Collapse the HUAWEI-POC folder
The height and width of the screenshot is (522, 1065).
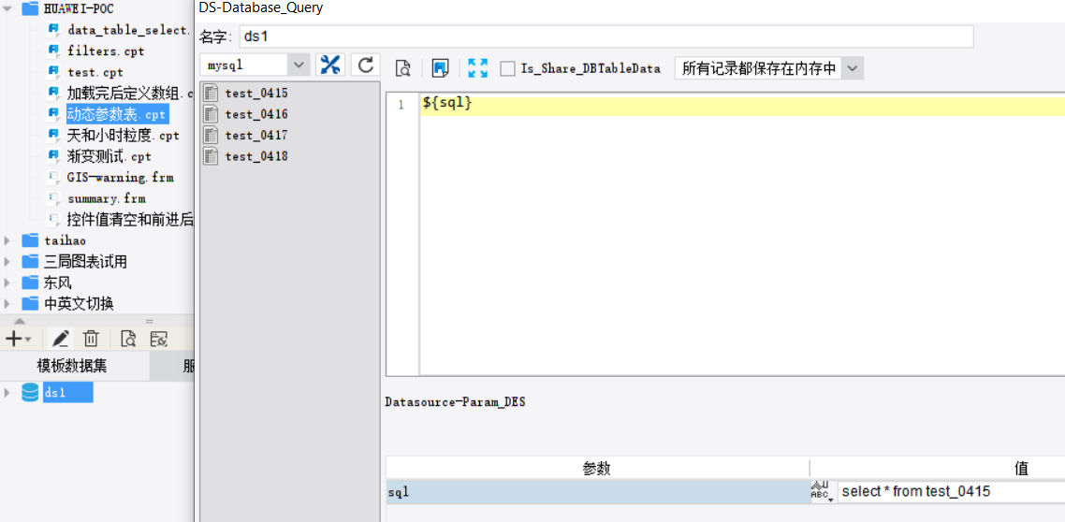8,8
